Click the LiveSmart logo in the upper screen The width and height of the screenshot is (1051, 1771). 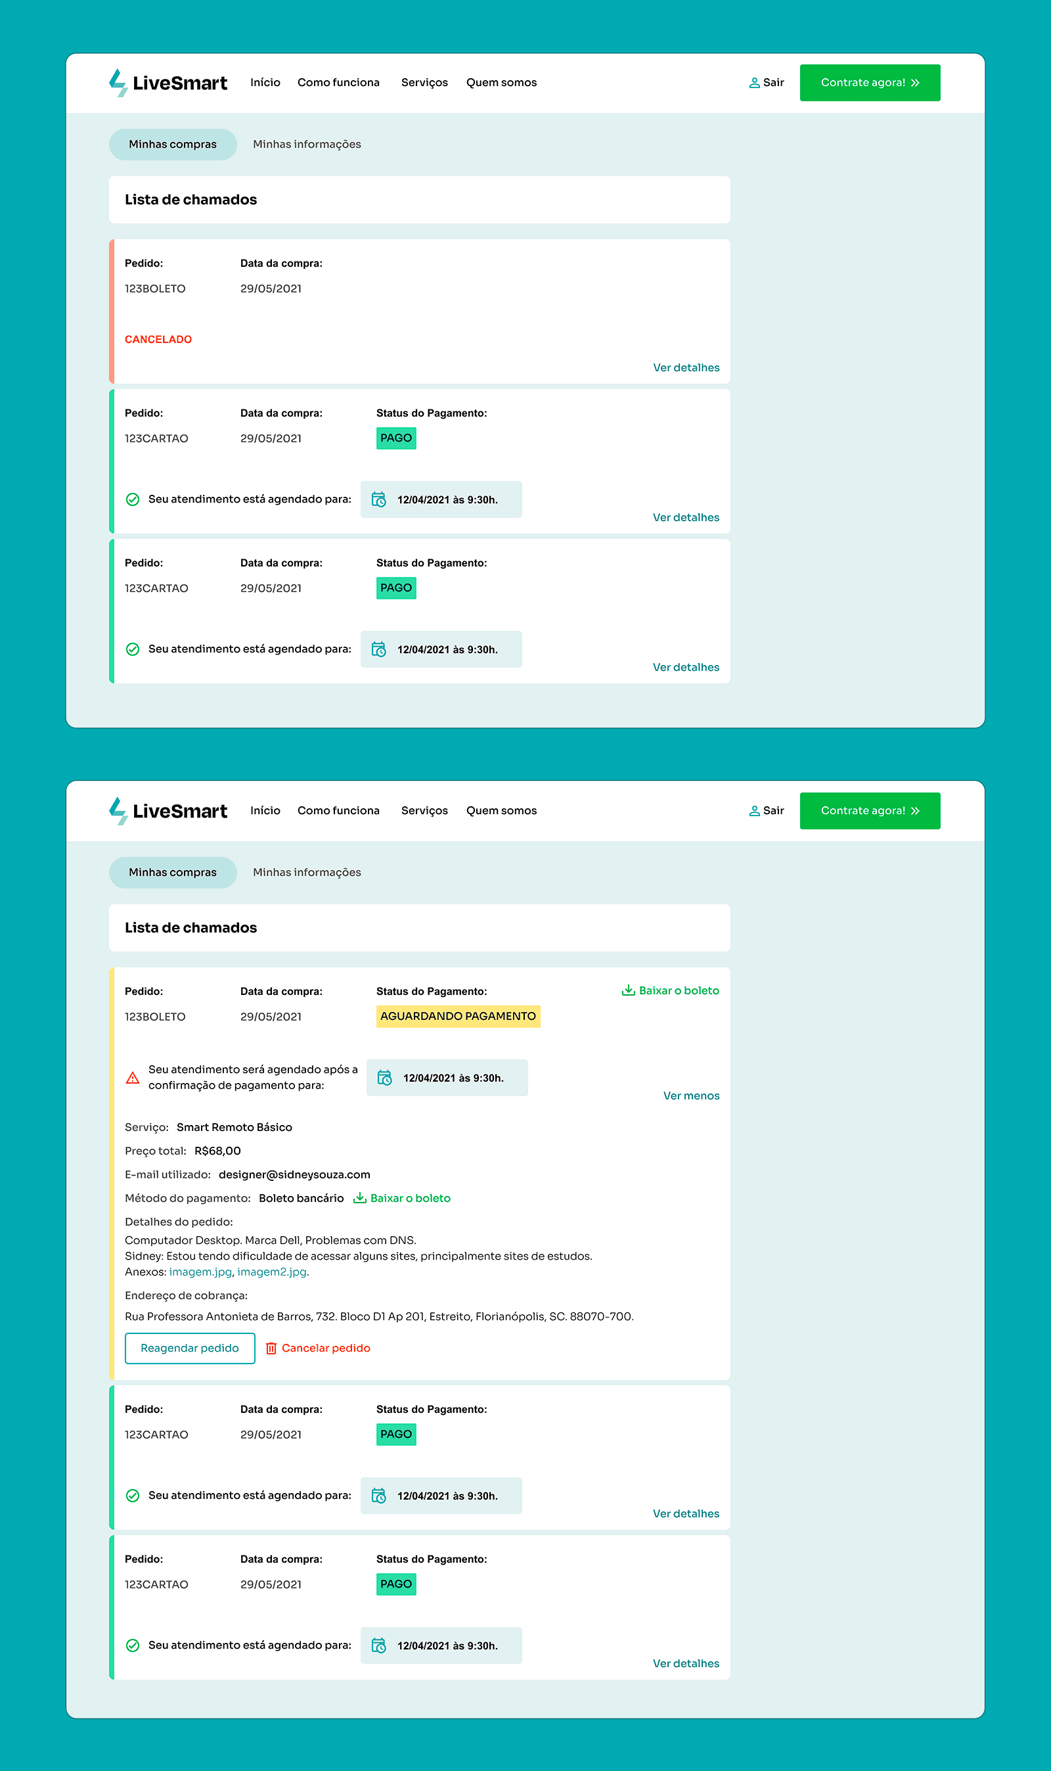coord(168,83)
